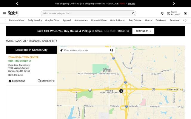Viewport: 191px width, 119px height.
Task: Open Pop Culture category
Action: (x=135, y=21)
